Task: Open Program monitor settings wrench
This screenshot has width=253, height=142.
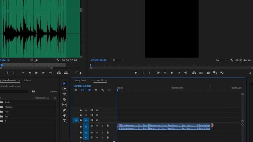Action: pos(232,60)
